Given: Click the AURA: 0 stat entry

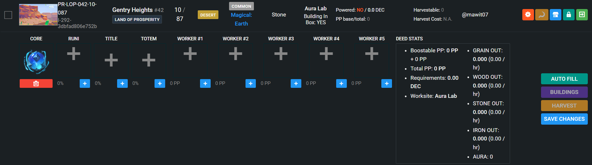Looking at the screenshot, I should tap(483, 157).
